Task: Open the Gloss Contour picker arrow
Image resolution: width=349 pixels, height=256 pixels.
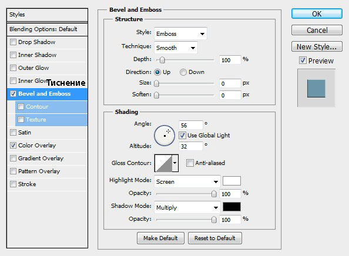Action: tap(175, 163)
